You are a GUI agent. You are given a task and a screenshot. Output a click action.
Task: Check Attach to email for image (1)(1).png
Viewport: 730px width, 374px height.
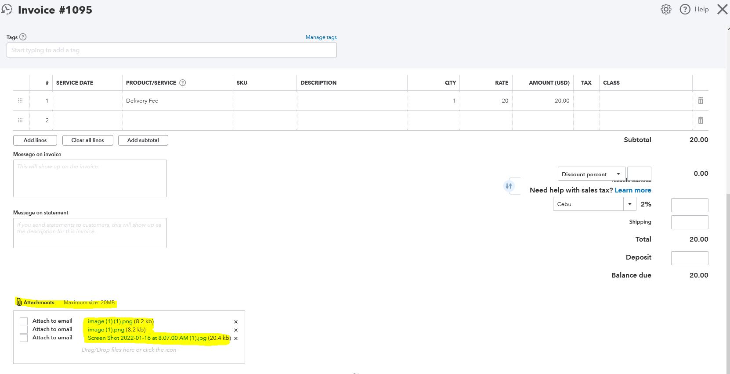(24, 321)
